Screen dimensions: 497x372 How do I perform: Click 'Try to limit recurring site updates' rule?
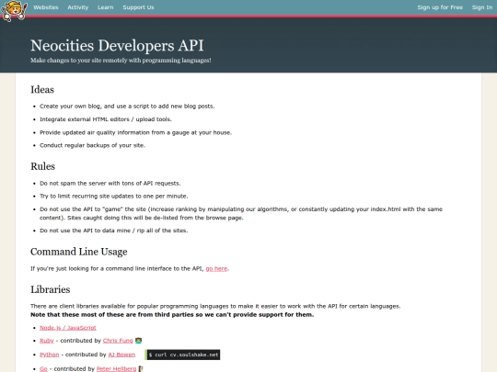point(114,197)
